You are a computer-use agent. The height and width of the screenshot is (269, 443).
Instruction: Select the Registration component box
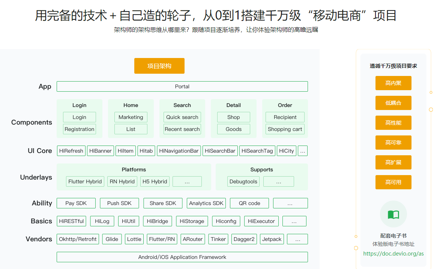click(x=79, y=129)
